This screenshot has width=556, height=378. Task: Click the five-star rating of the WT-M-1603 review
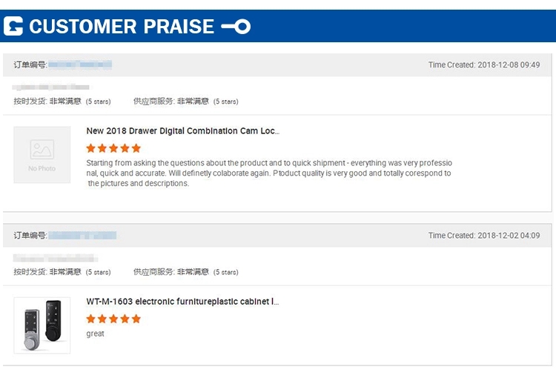tap(113, 319)
